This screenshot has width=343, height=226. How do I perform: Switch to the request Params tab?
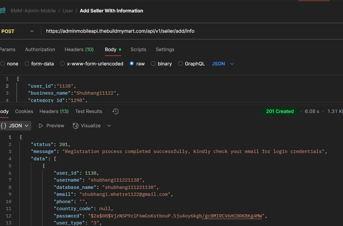pos(8,50)
